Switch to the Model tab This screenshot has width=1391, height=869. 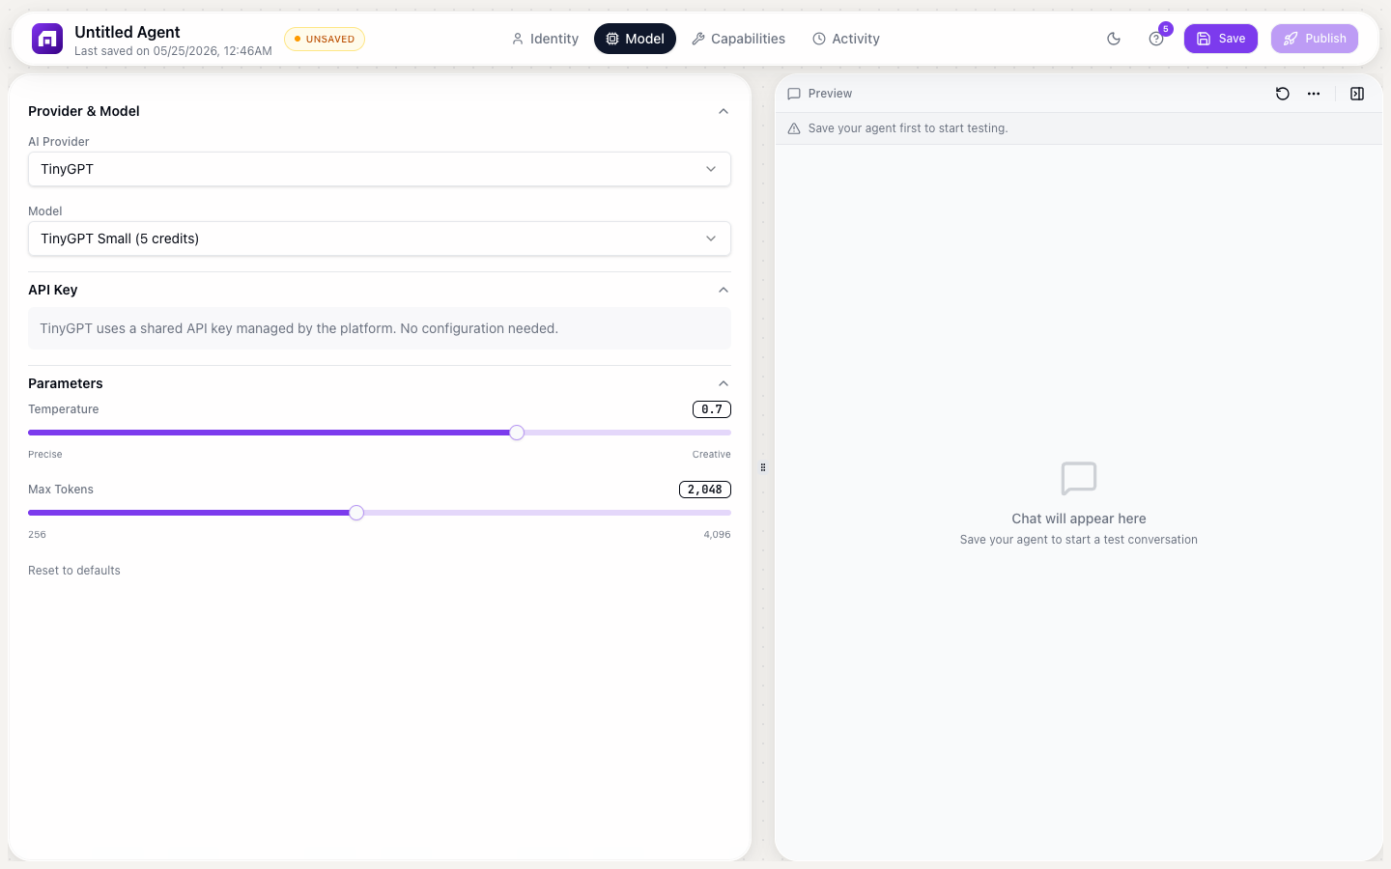coord(635,39)
